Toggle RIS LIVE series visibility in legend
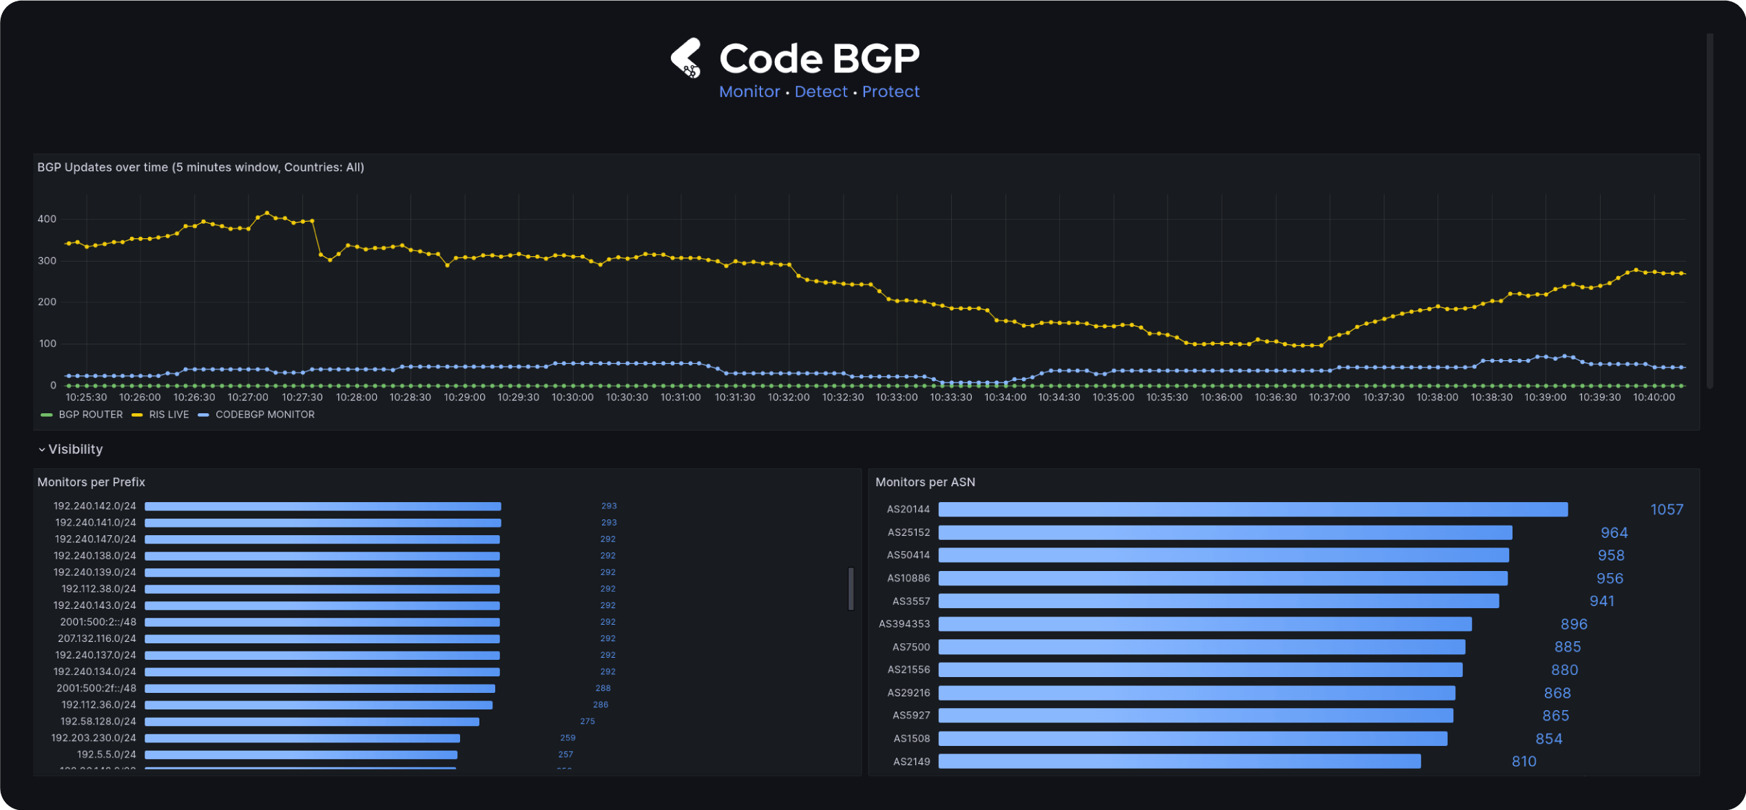 169,415
